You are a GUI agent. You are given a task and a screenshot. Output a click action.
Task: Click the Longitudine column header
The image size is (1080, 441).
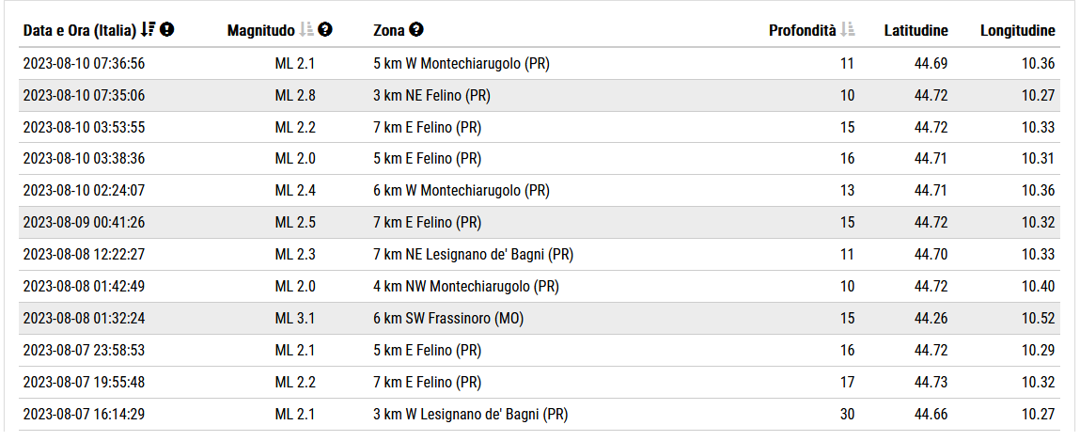pos(1017,31)
